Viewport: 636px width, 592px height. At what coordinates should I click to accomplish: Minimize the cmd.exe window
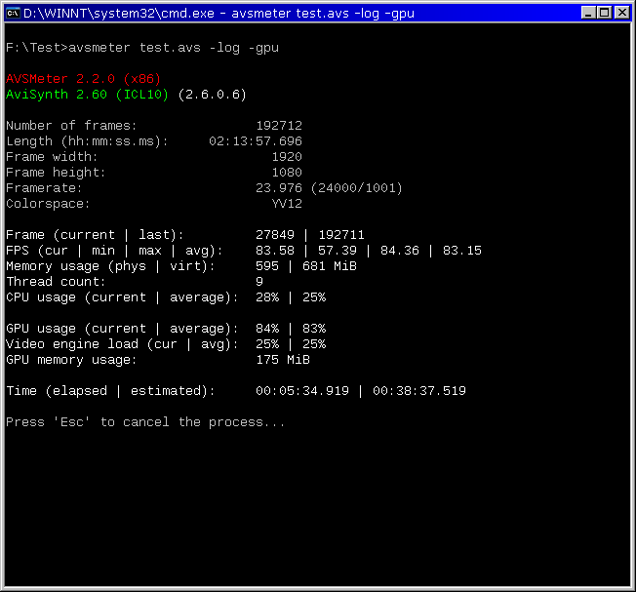[x=588, y=13]
